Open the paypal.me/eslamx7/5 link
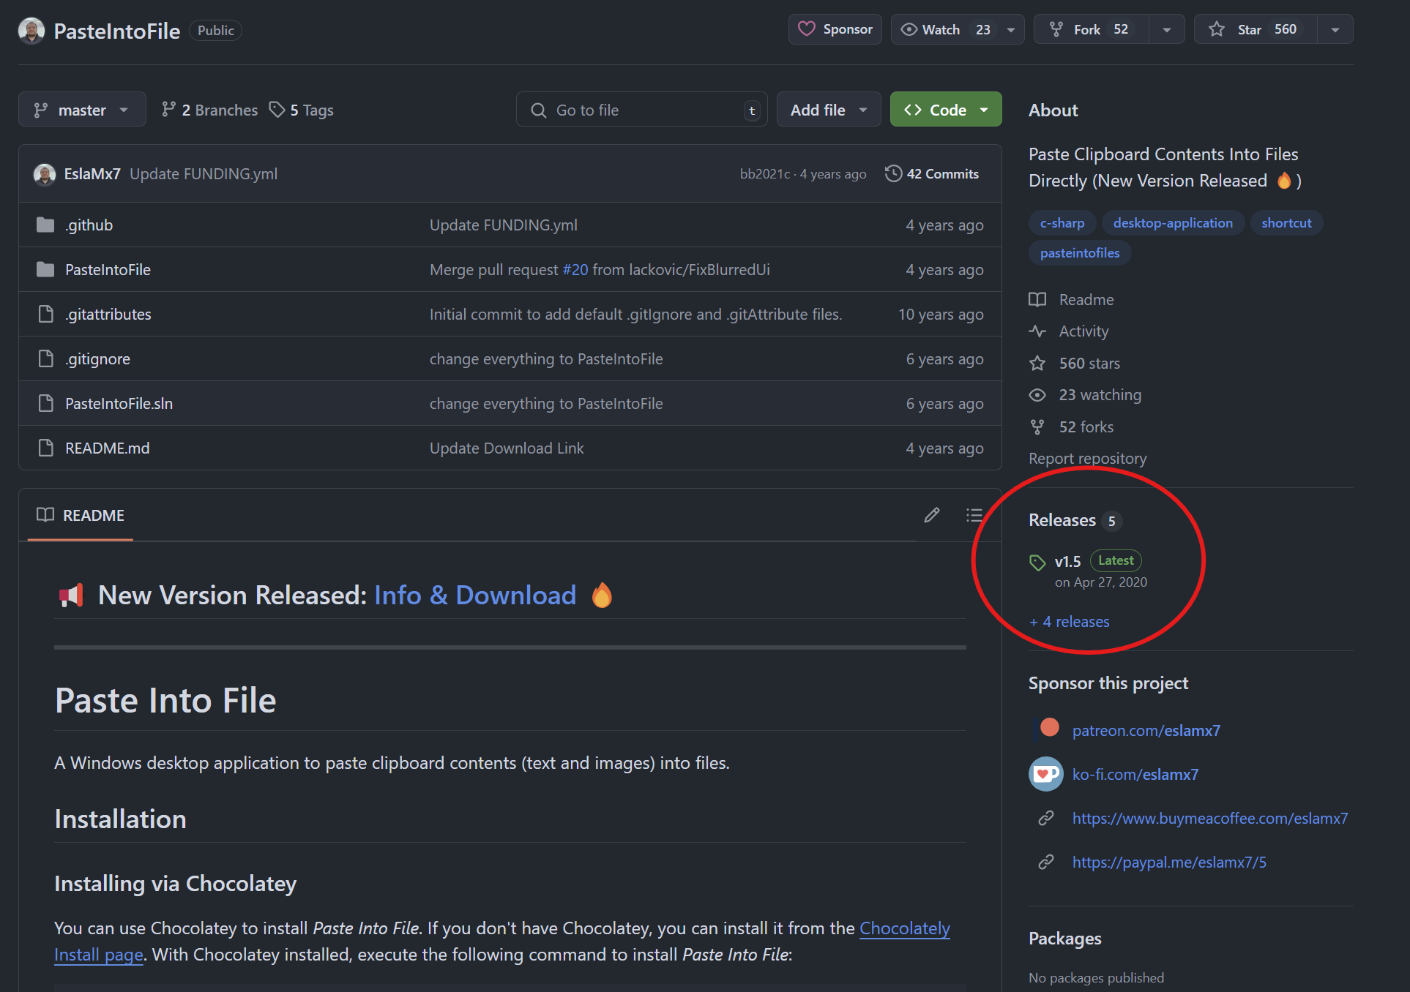The height and width of the screenshot is (992, 1410). (x=1169, y=863)
